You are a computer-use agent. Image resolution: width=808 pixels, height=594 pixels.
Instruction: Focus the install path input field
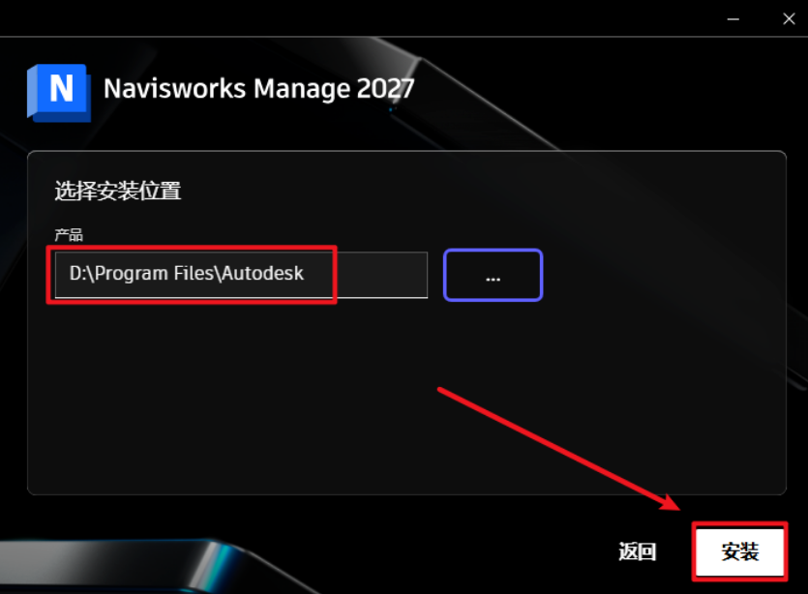pyautogui.click(x=241, y=275)
